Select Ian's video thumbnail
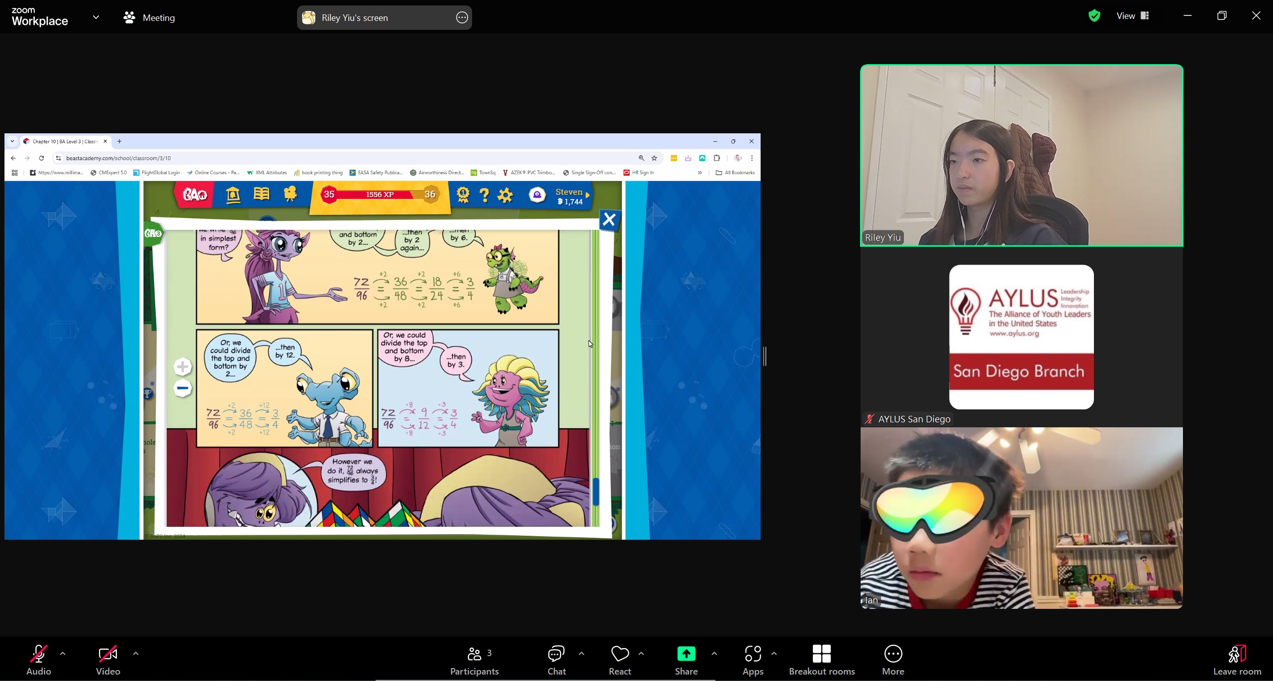This screenshot has height=681, width=1273. (1021, 518)
